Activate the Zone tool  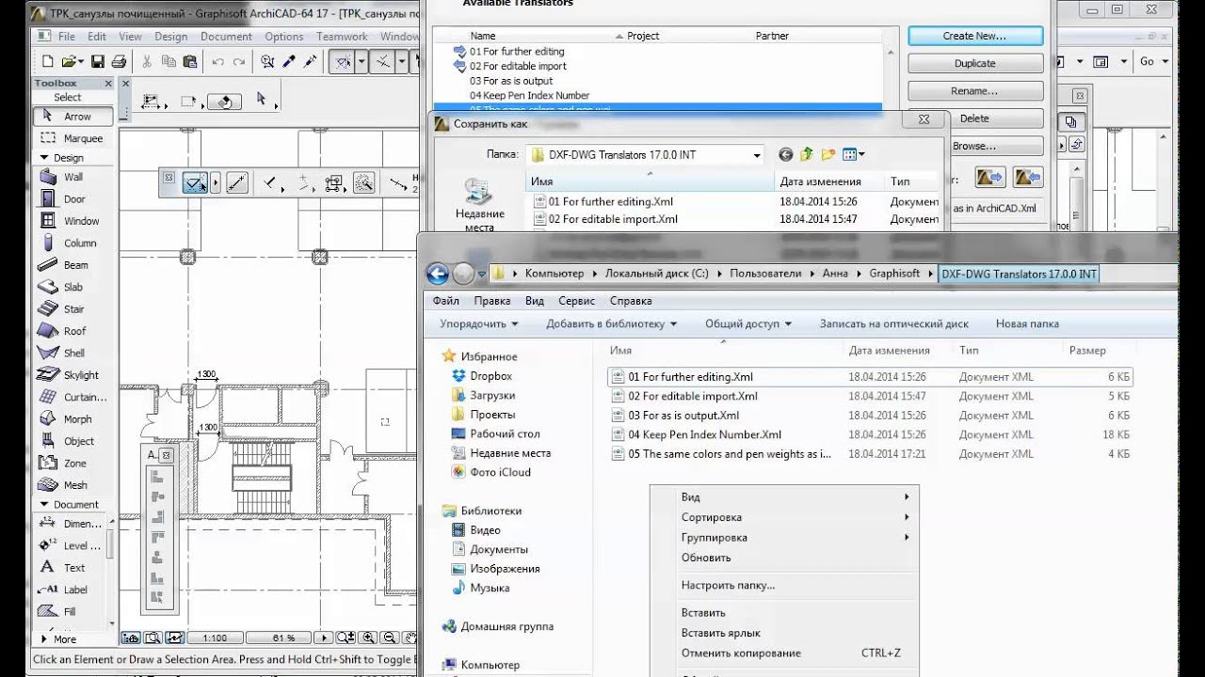point(73,464)
